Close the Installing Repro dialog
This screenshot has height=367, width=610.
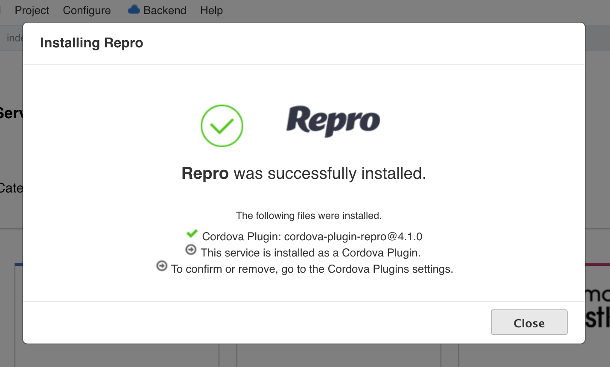click(529, 322)
